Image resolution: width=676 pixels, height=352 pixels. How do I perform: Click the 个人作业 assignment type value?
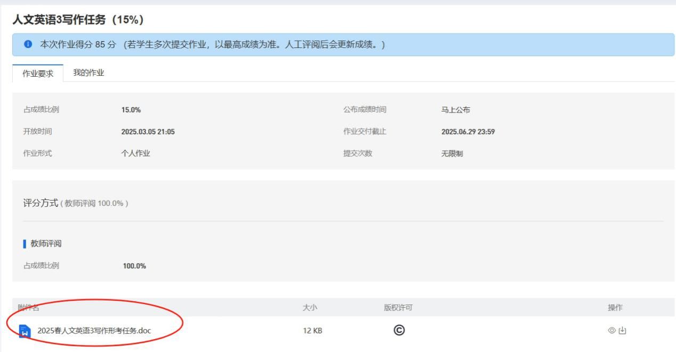[136, 154]
